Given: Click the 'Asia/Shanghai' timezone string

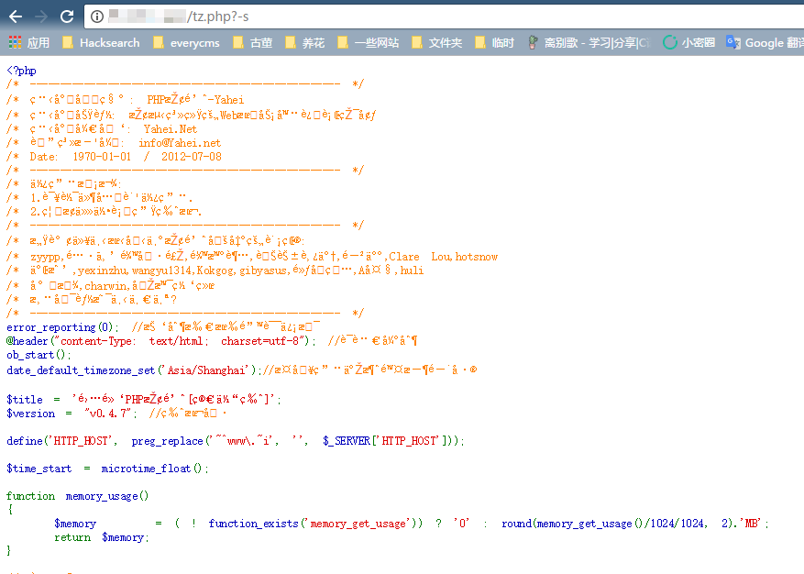Looking at the screenshot, I should pos(206,370).
